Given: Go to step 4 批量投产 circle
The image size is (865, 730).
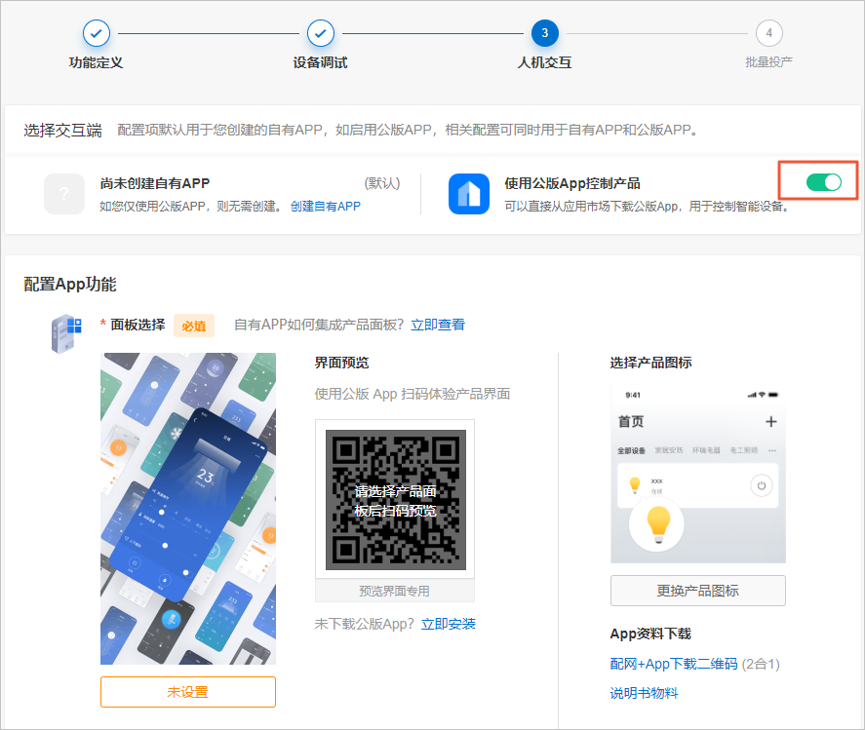Looking at the screenshot, I should pyautogui.click(x=769, y=34).
